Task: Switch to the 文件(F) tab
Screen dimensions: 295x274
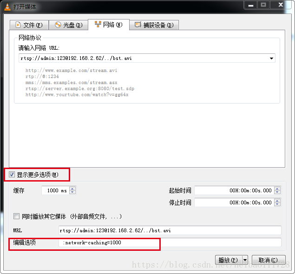Action: click(29, 25)
